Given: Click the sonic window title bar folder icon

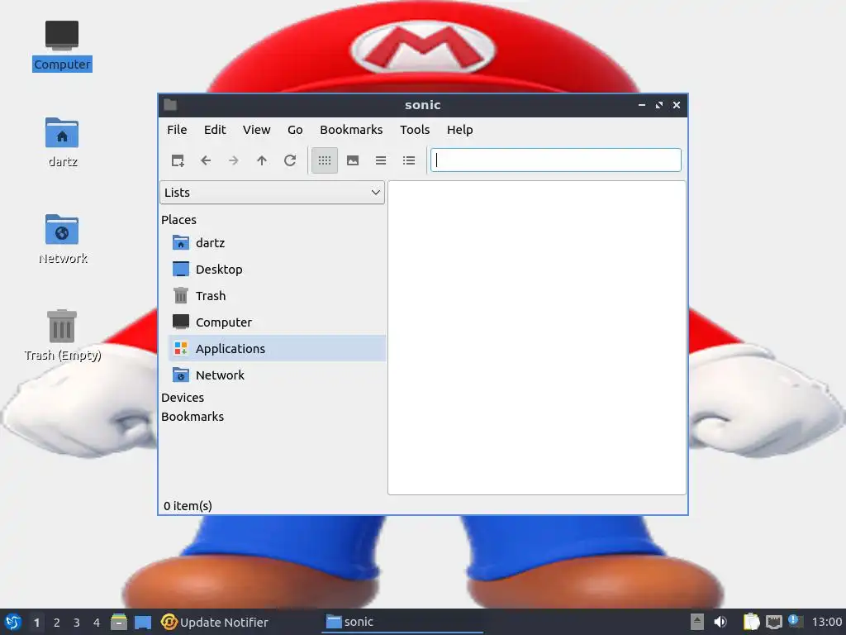Looking at the screenshot, I should (170, 105).
